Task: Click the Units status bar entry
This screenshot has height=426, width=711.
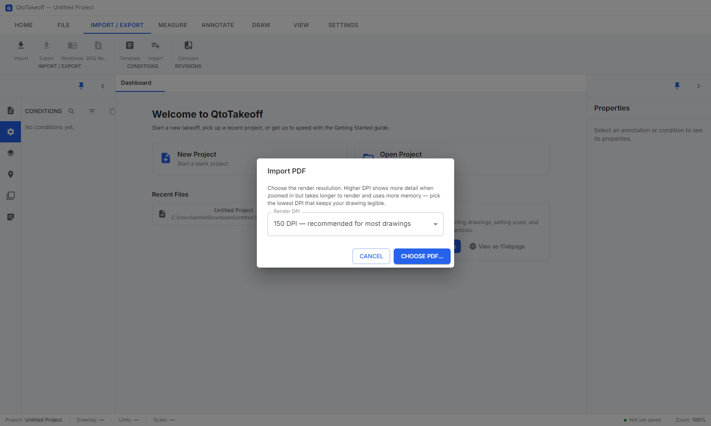Action: pos(129,420)
